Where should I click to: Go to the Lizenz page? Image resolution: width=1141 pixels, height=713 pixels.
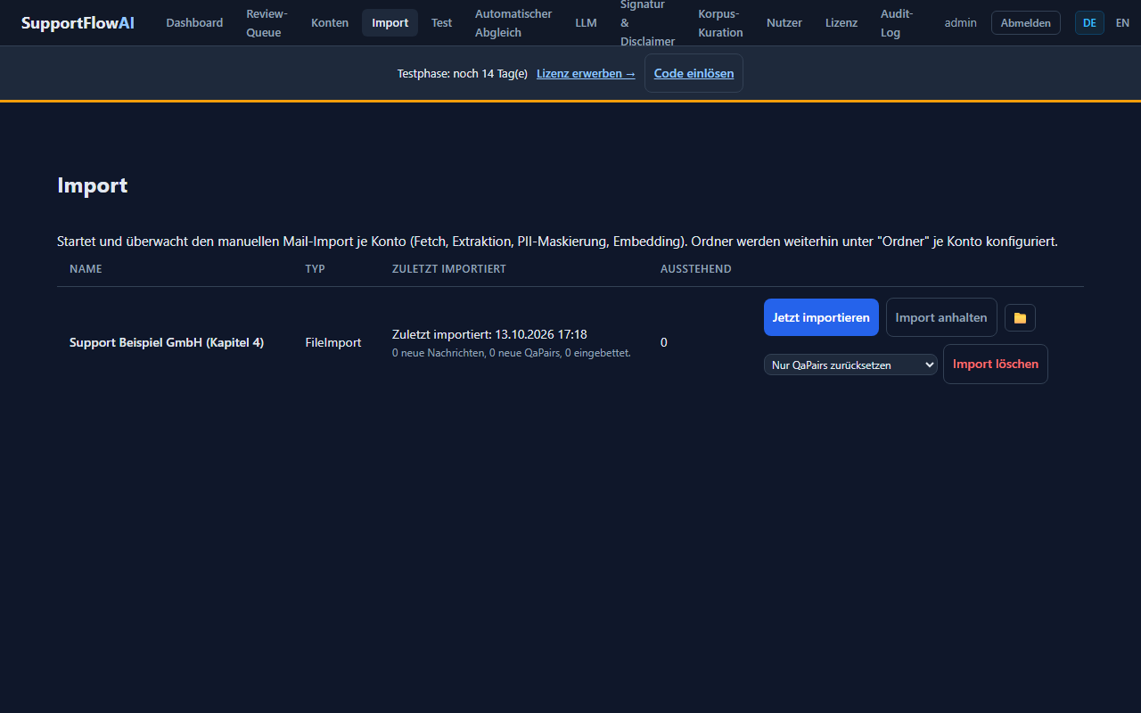coord(841,23)
